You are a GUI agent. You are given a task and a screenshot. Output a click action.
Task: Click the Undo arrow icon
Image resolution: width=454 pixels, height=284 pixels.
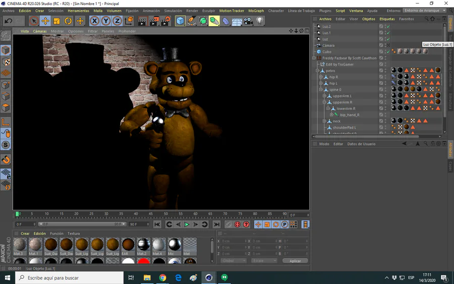click(x=8, y=21)
